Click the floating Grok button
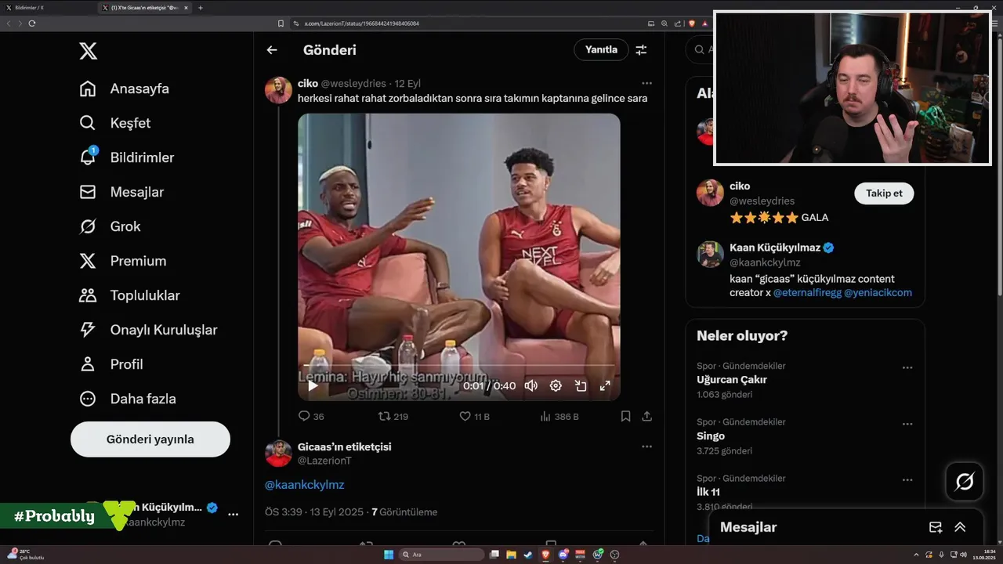 click(x=965, y=482)
